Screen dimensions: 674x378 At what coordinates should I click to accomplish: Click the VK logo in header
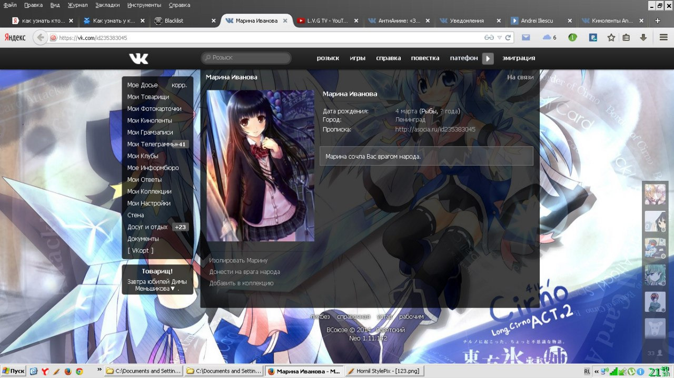pyautogui.click(x=138, y=58)
